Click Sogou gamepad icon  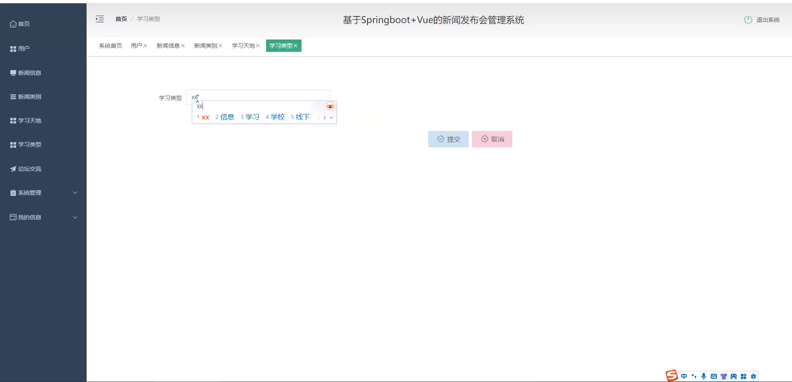coord(733,376)
